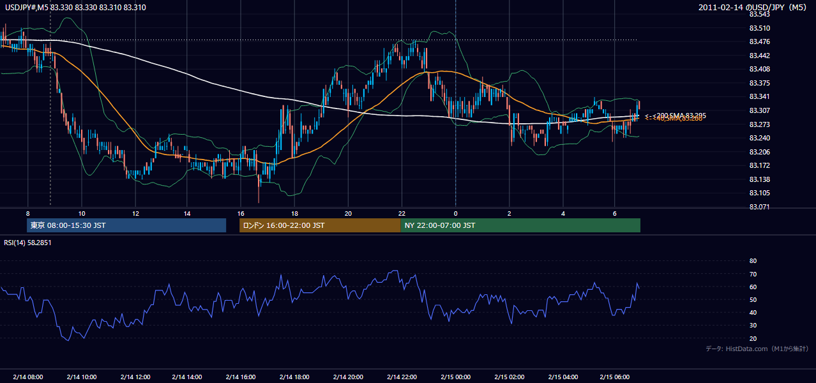Click price axis label 83.476
The width and height of the screenshot is (816, 383).
[759, 41]
